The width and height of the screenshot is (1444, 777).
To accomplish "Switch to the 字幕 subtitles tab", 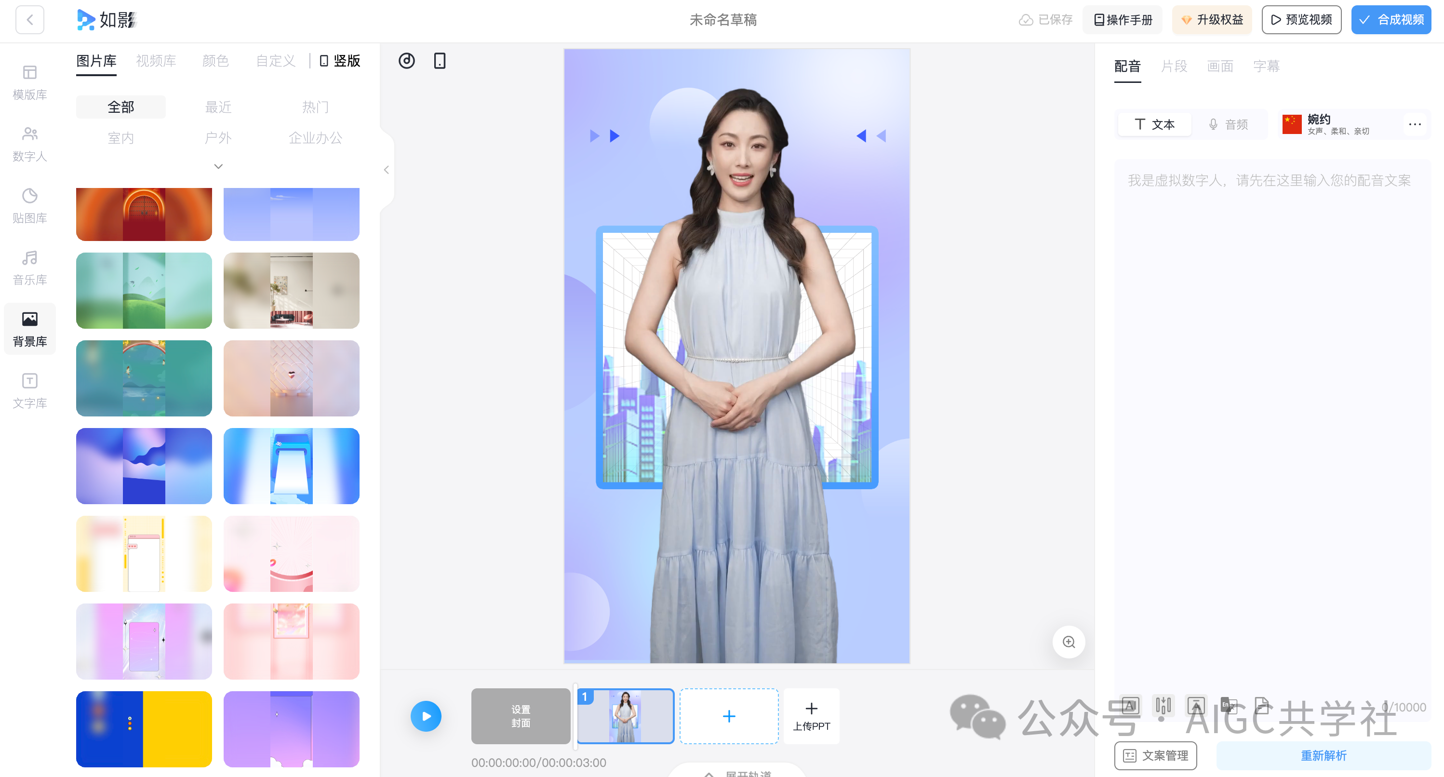I will pyautogui.click(x=1266, y=66).
